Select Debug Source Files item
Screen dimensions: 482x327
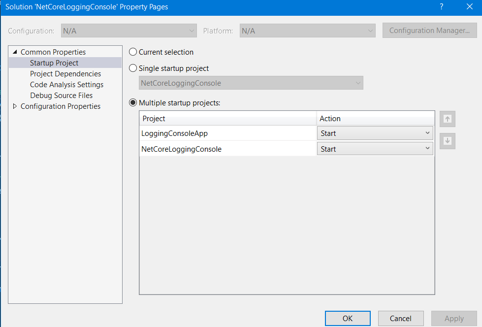61,96
